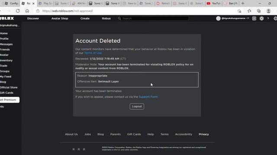
Task: Click the Get Premium button
Action: (x=10, y=99)
